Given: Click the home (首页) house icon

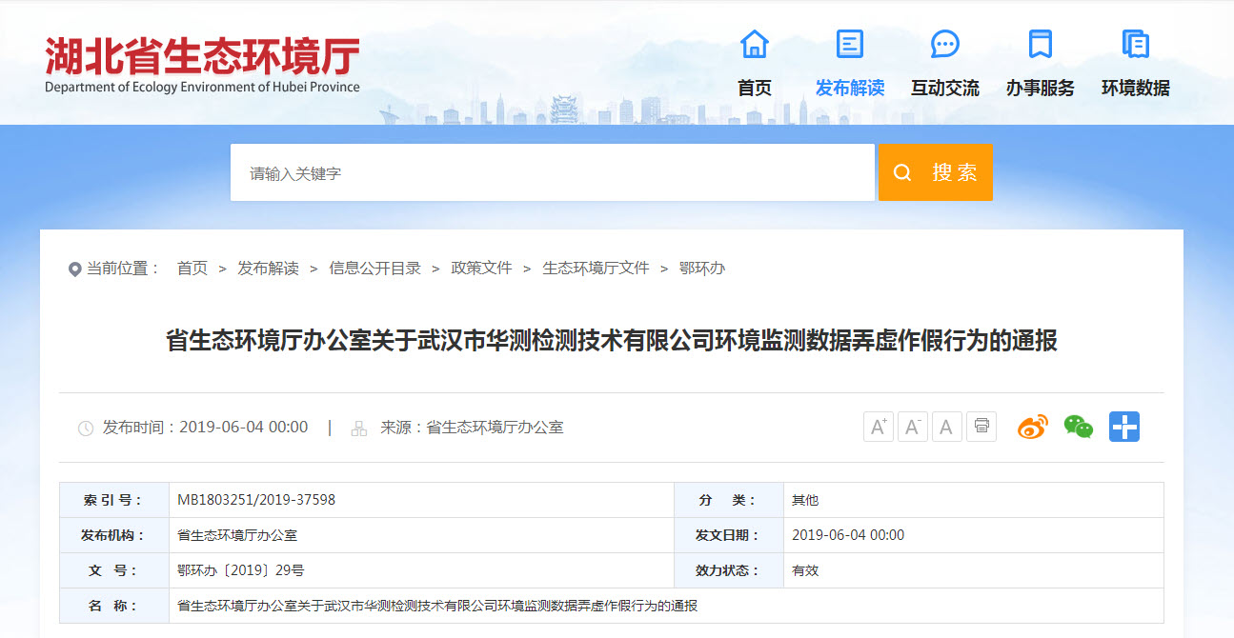Looking at the screenshot, I should point(754,44).
